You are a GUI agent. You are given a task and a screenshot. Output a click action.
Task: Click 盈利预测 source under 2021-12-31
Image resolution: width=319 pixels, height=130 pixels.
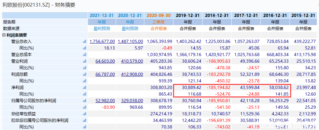point(102,29)
